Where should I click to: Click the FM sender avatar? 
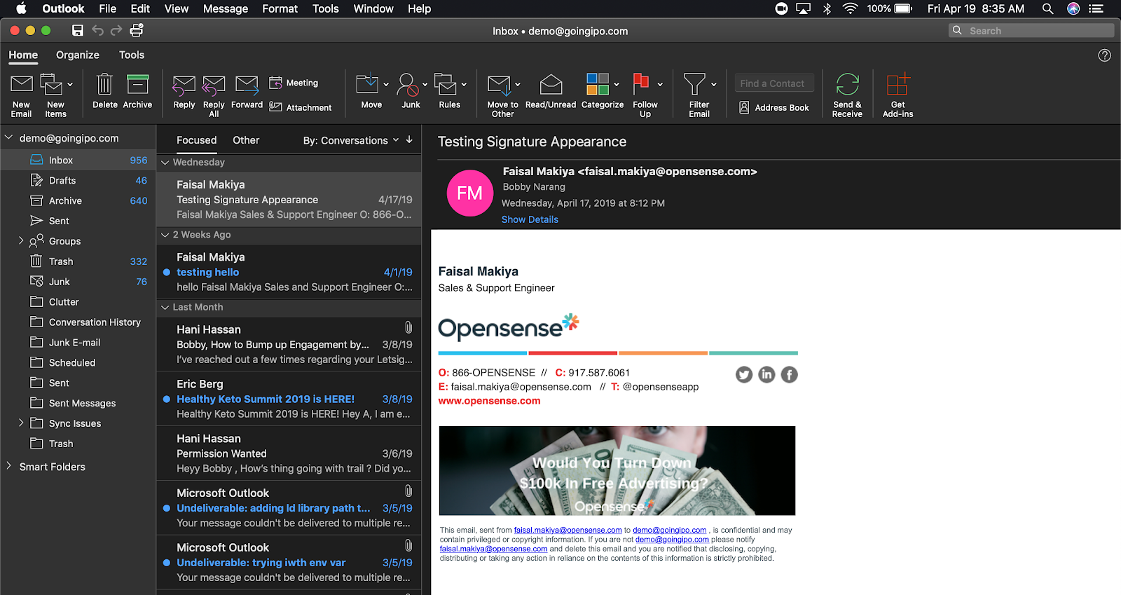pos(470,193)
